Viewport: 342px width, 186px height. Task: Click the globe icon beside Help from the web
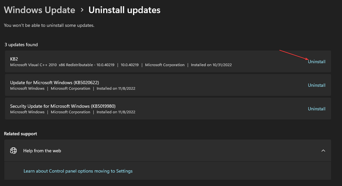pyautogui.click(x=13, y=151)
